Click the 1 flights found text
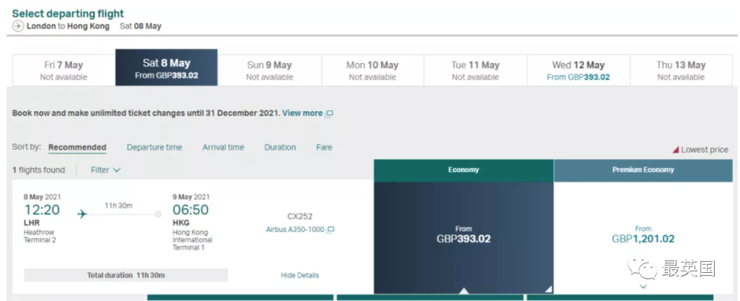740x301 pixels. 38,169
